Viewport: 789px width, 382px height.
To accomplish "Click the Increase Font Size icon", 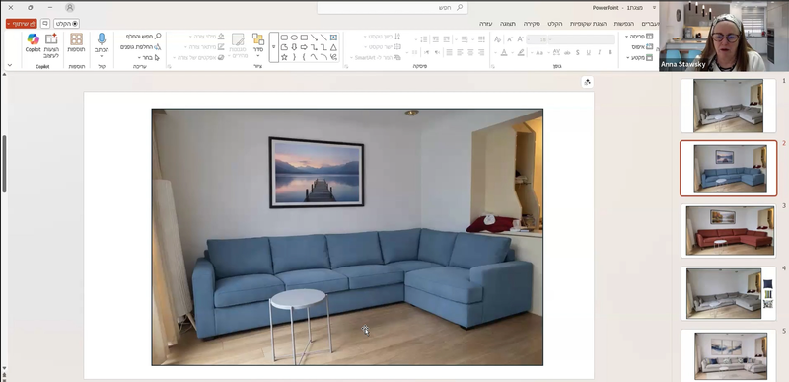I will click(x=521, y=39).
